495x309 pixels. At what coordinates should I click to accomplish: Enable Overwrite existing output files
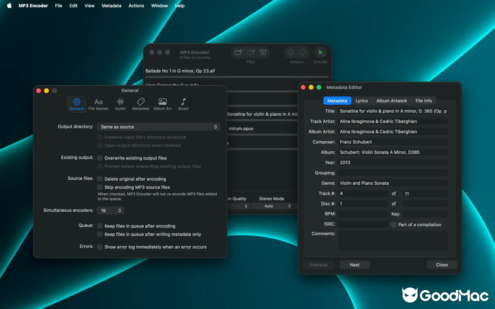click(100, 158)
